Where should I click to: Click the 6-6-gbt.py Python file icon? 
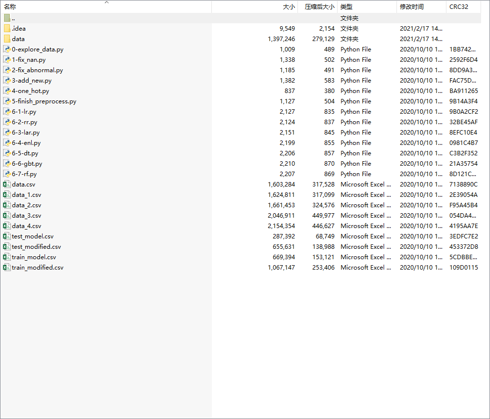click(x=7, y=164)
